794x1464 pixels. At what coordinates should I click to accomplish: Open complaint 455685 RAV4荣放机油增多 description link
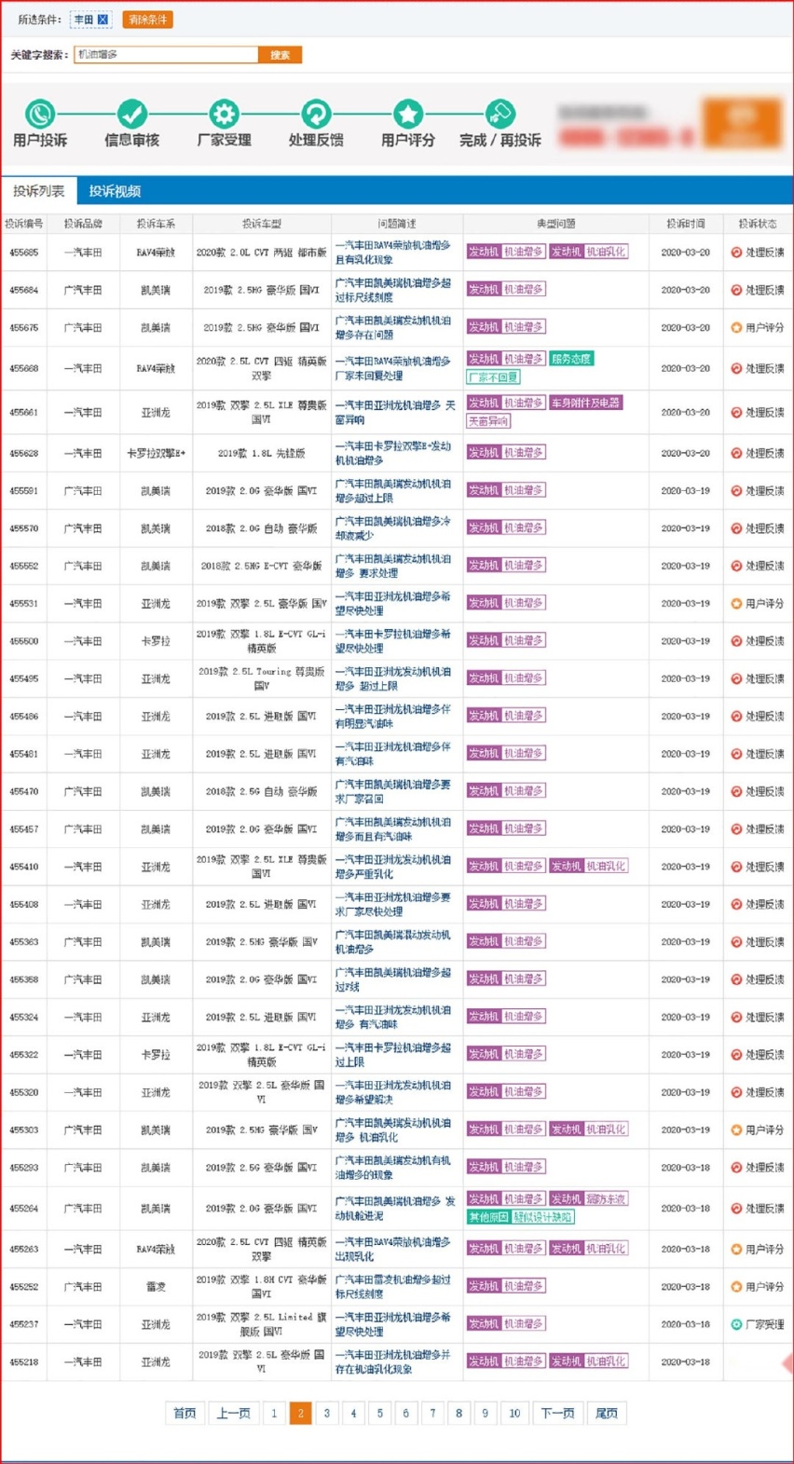pyautogui.click(x=392, y=253)
